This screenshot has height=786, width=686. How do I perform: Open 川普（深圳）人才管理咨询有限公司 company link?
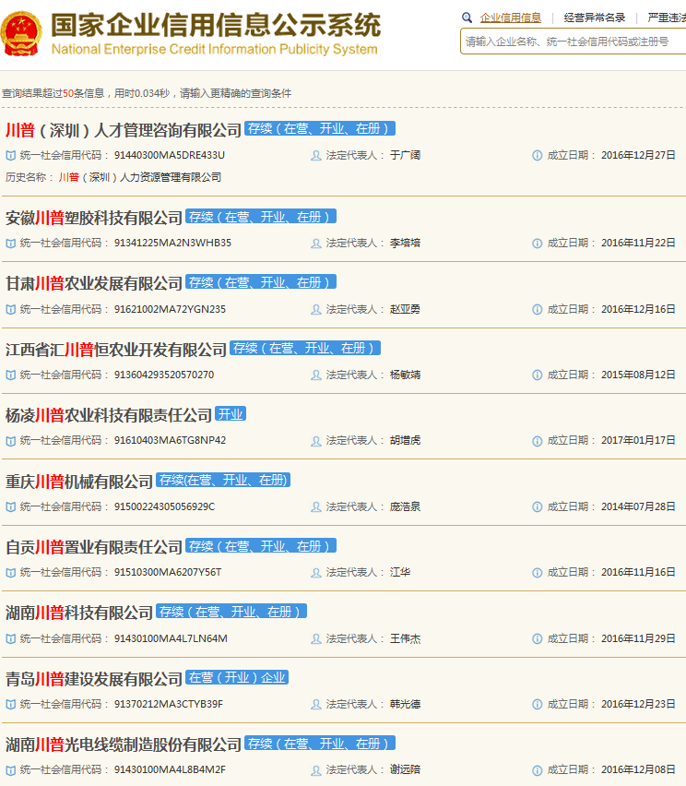click(124, 130)
